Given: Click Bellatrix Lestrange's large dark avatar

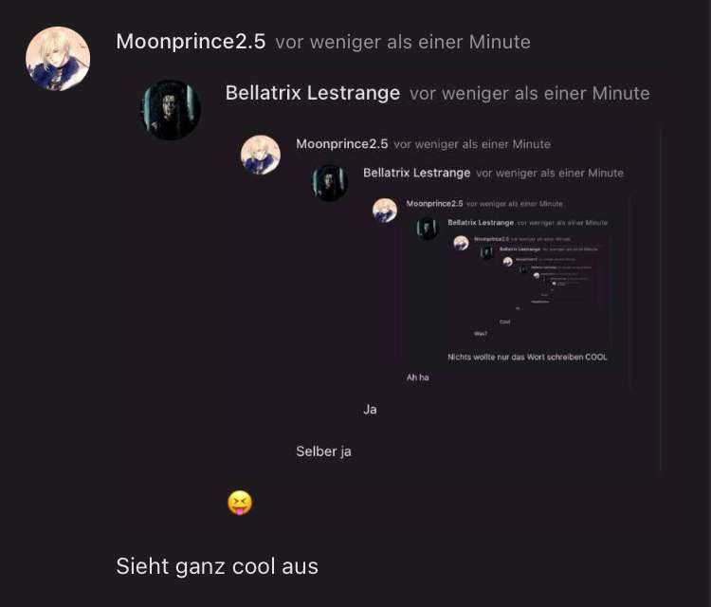Looking at the screenshot, I should (171, 110).
